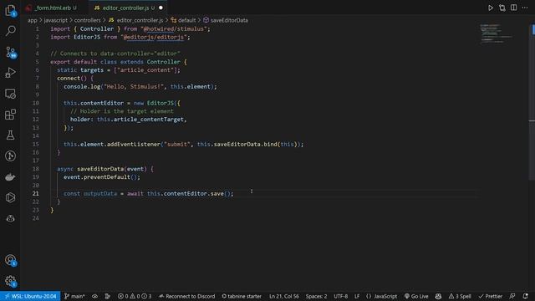Open the robot face extension icon in activity bar

pos(10,218)
